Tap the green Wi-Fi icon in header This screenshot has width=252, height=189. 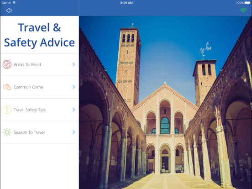point(243,10)
